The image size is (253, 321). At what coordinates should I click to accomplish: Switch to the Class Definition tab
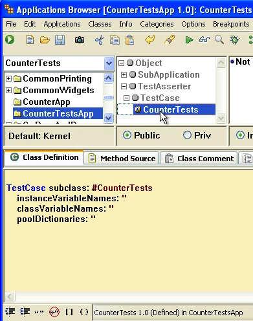click(44, 157)
